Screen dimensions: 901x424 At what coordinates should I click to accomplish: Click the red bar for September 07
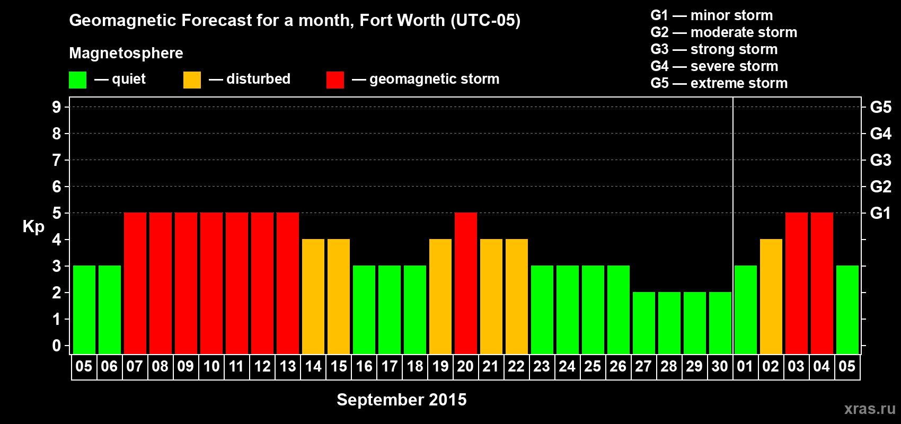pyautogui.click(x=135, y=283)
